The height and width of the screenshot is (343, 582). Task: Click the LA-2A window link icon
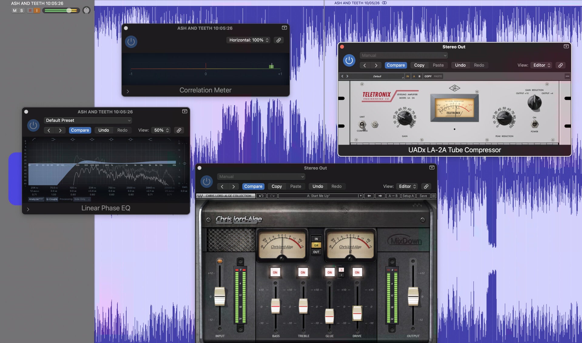[560, 65]
